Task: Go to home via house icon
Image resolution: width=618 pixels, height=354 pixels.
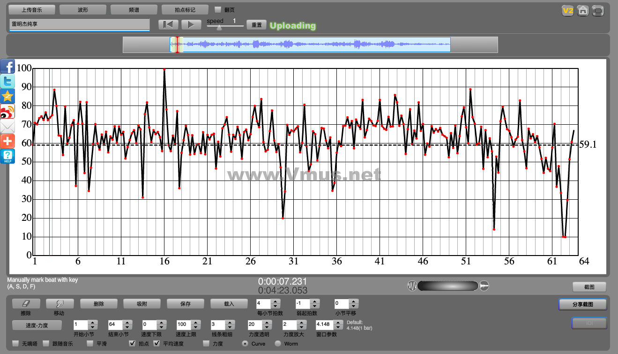Action: [x=583, y=11]
